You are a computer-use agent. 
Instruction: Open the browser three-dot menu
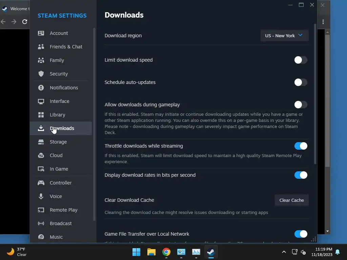point(323,22)
